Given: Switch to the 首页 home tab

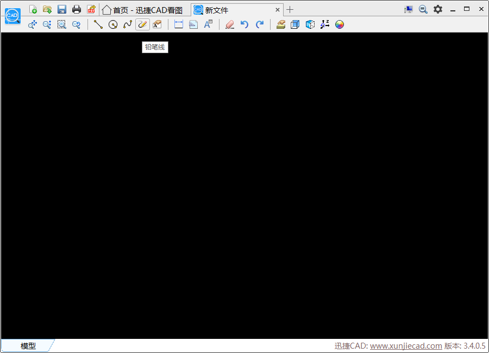Looking at the screenshot, I should point(142,10).
